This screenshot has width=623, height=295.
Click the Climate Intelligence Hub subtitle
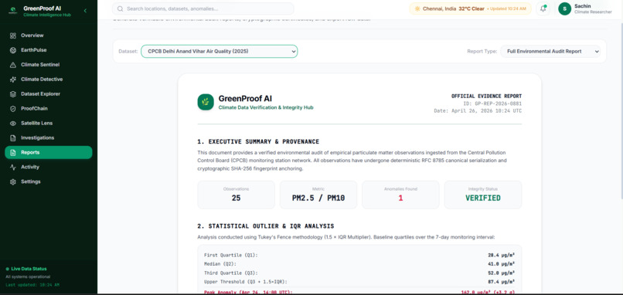tap(47, 15)
